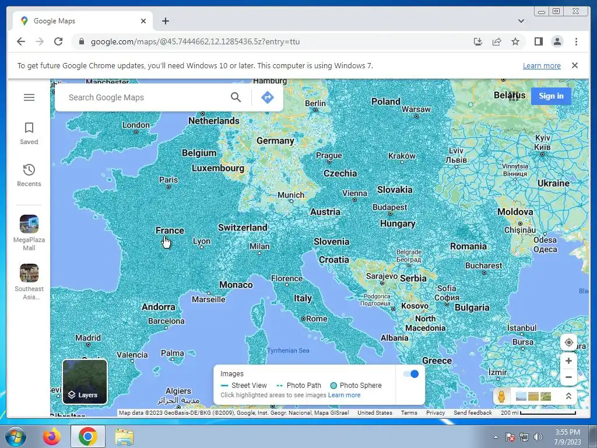597x448 pixels.
Task: Open tab search dropdown chevron
Action: pyautogui.click(x=521, y=21)
